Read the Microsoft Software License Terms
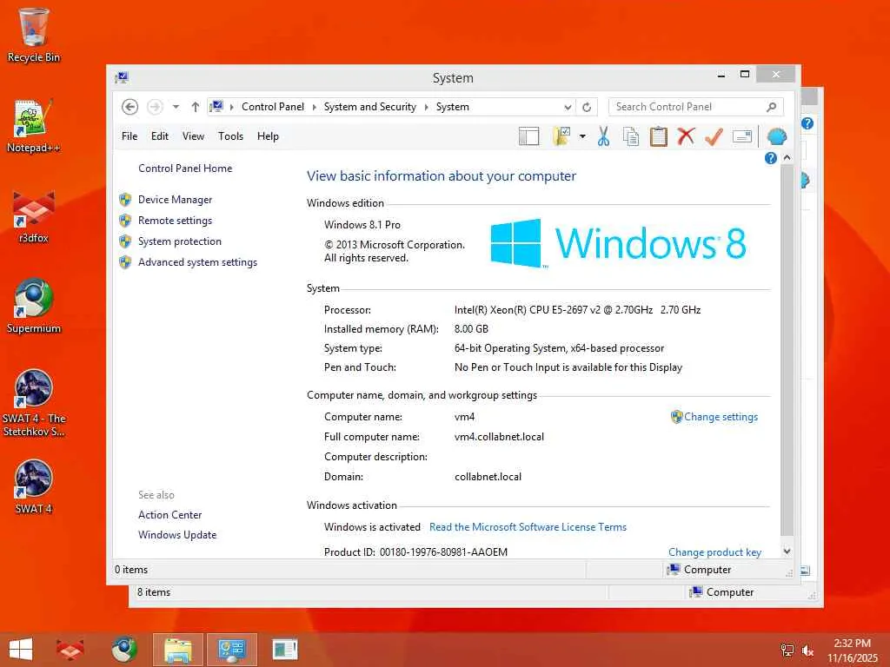Image resolution: width=890 pixels, height=667 pixels. pos(528,527)
